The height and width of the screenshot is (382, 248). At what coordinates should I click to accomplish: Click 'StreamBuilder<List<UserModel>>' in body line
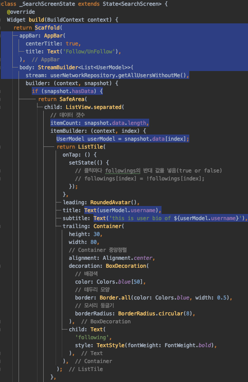point(84,67)
